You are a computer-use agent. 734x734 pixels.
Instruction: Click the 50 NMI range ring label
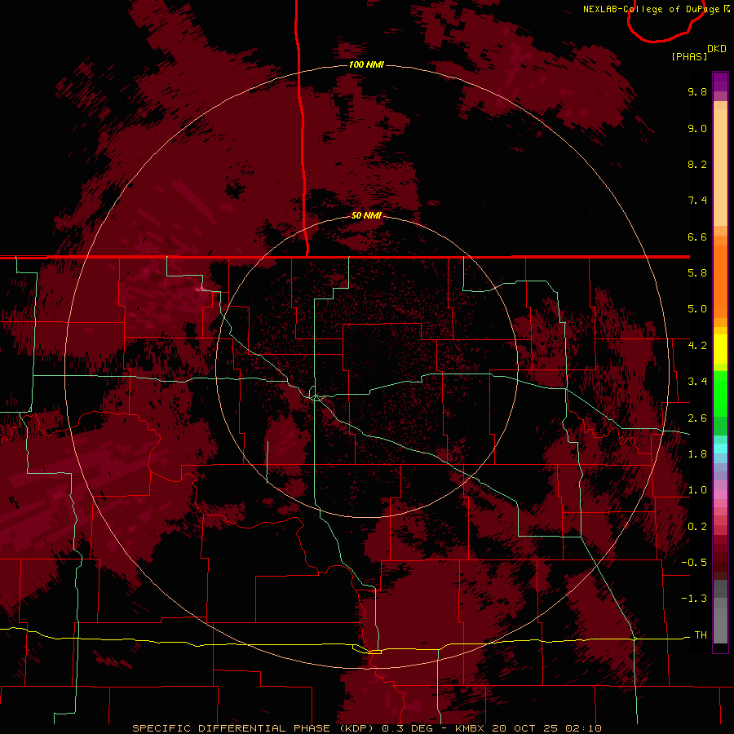point(366,215)
